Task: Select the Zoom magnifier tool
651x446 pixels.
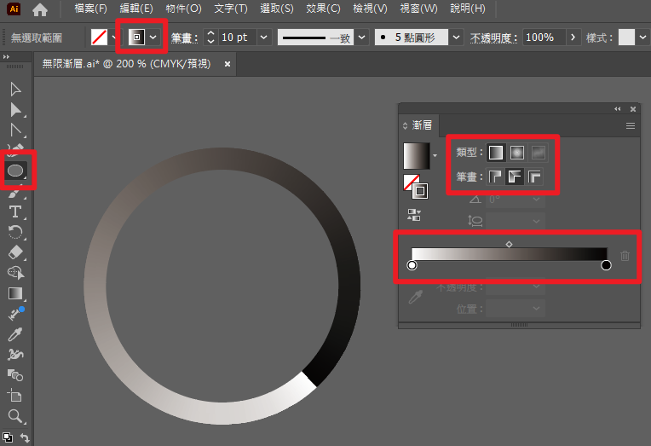Action: click(15, 416)
